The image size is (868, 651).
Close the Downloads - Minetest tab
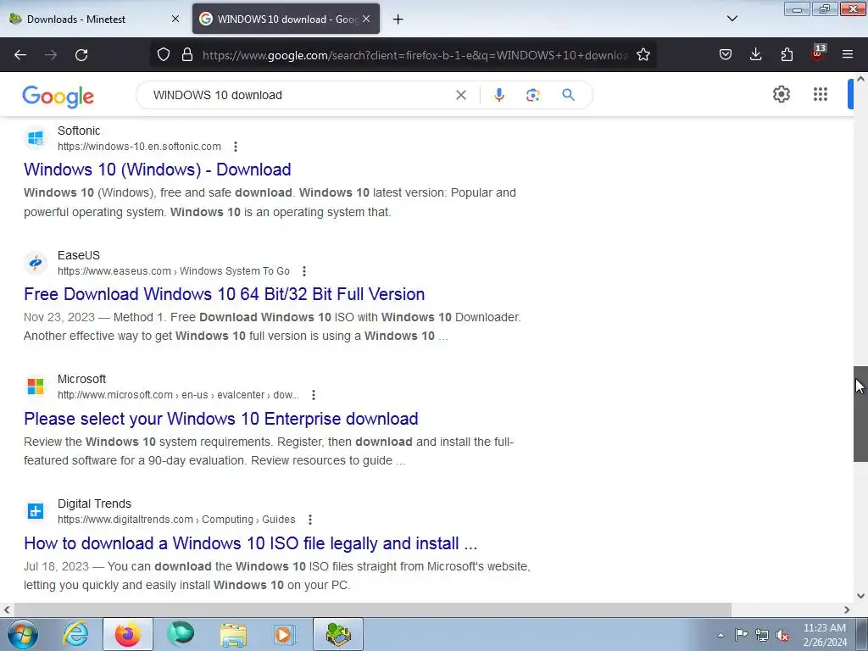point(175,19)
